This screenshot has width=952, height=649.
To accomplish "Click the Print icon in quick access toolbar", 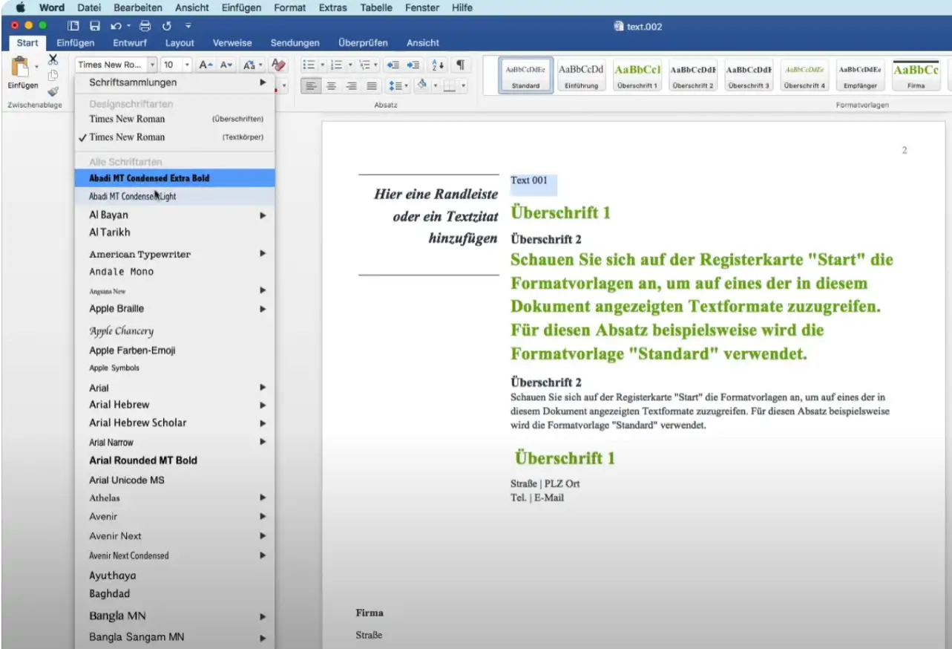I will (145, 26).
